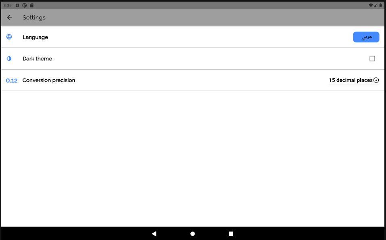The width and height of the screenshot is (386, 240).
Task: Go back using the Settings arrow
Action: point(9,17)
